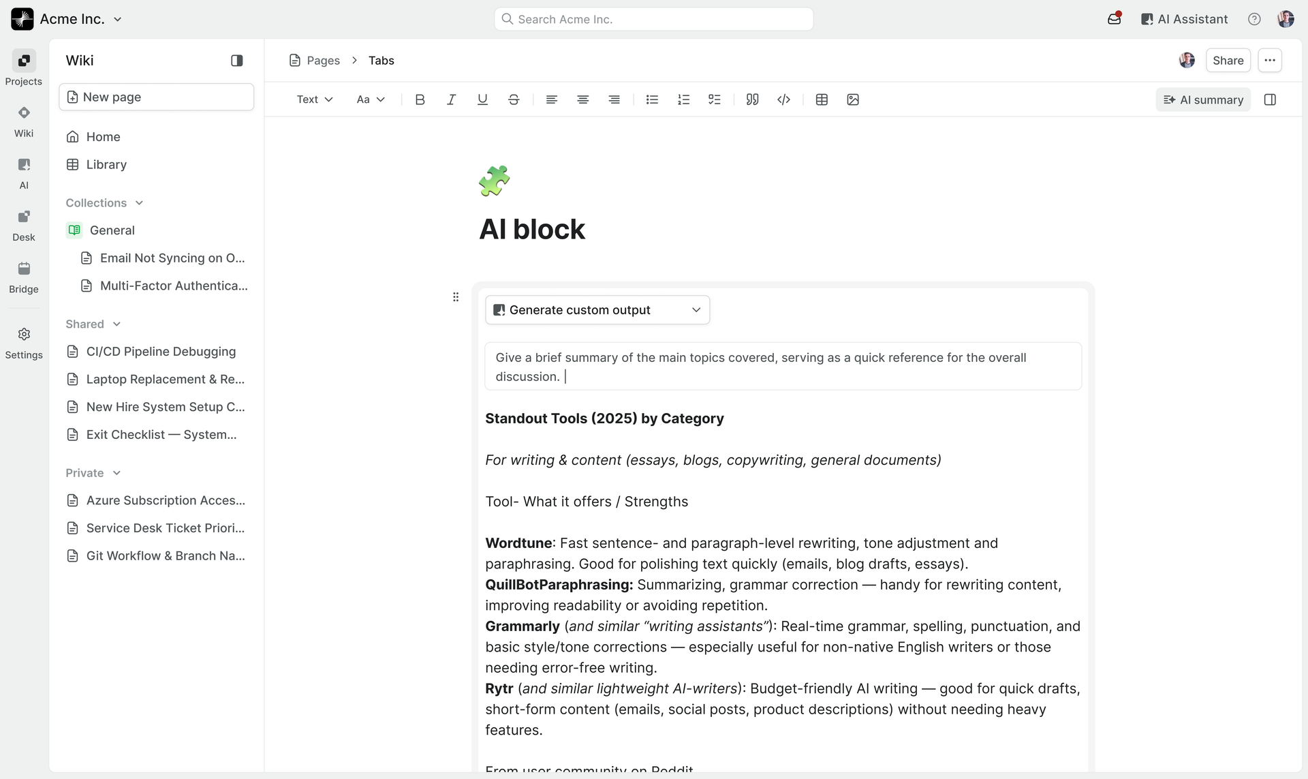This screenshot has width=1308, height=779.
Task: Click the AI block page title
Action: click(x=532, y=230)
